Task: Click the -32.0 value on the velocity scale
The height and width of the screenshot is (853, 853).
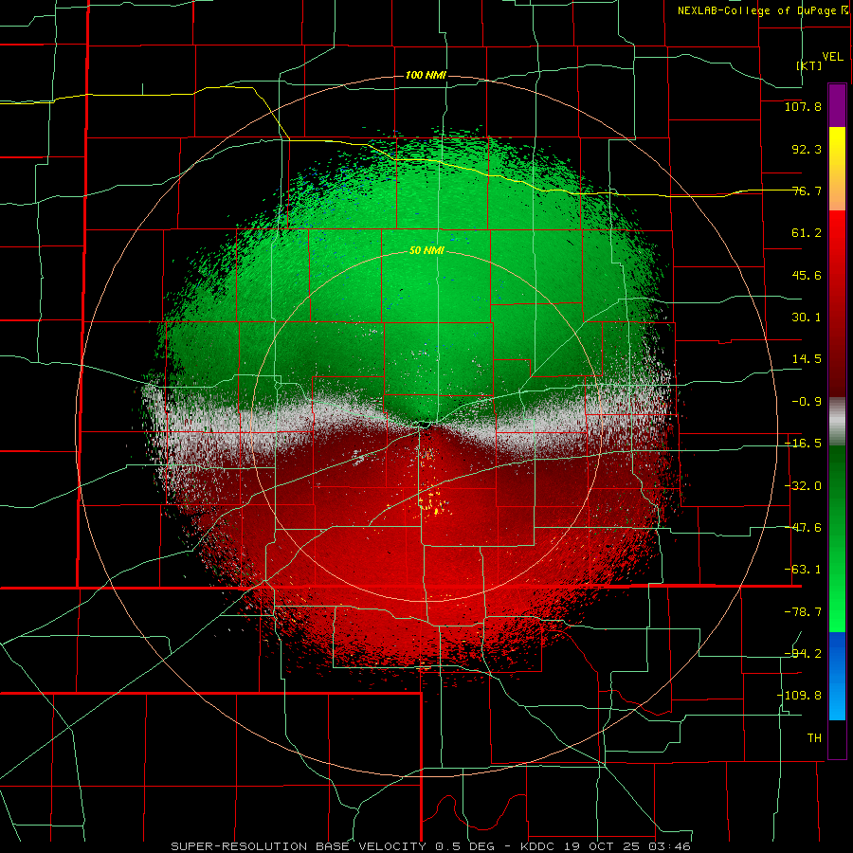Action: pyautogui.click(x=803, y=486)
